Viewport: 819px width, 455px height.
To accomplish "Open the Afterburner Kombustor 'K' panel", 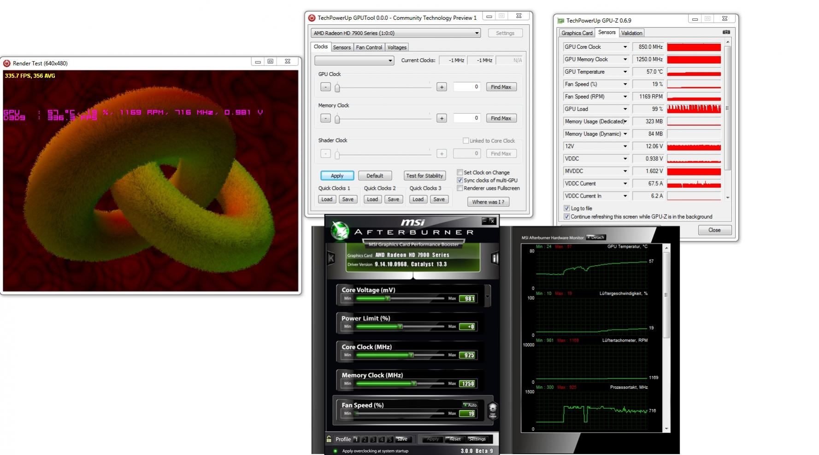I will coord(331,258).
